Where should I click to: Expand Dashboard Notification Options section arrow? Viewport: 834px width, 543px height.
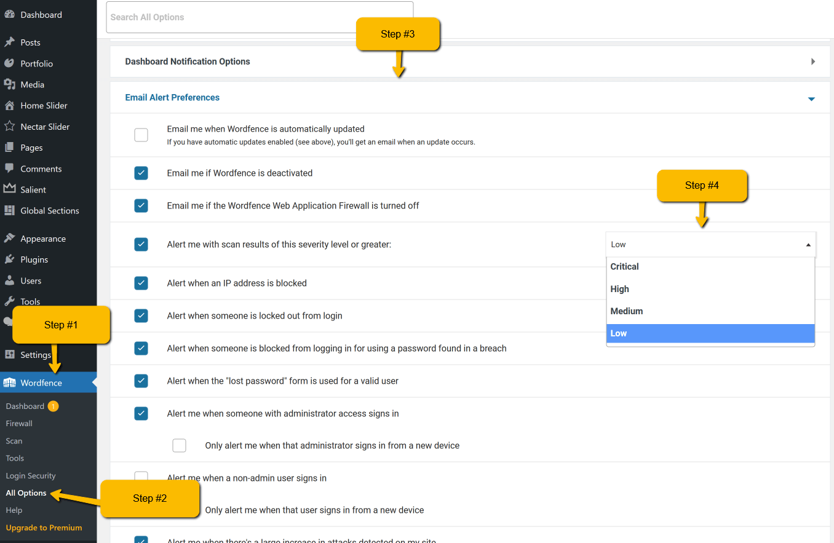[x=813, y=61]
